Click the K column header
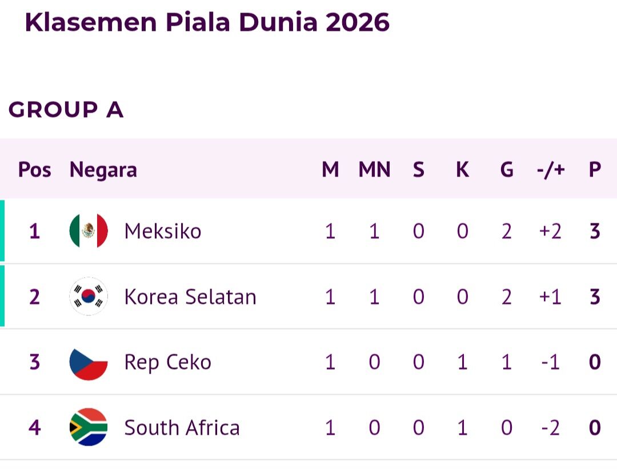Image resolution: width=617 pixels, height=469 pixels. coord(462,170)
